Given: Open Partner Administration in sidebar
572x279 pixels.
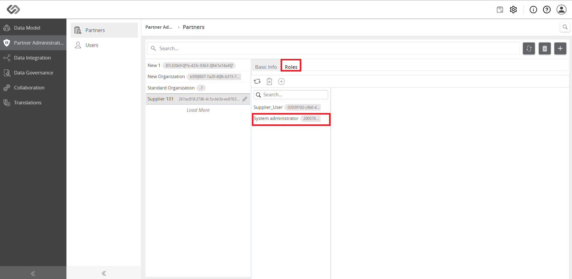Looking at the screenshot, I should [x=33, y=43].
